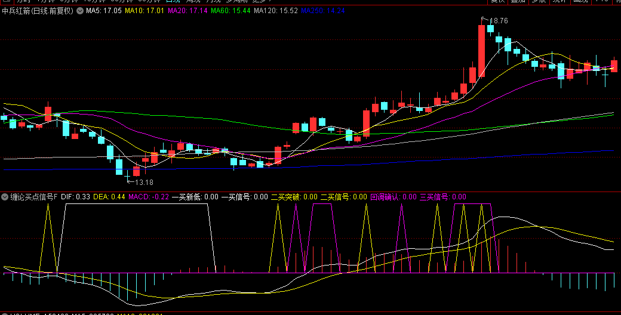
Task: Select the magenta MACD: -0.22 value
Action: (x=149, y=197)
